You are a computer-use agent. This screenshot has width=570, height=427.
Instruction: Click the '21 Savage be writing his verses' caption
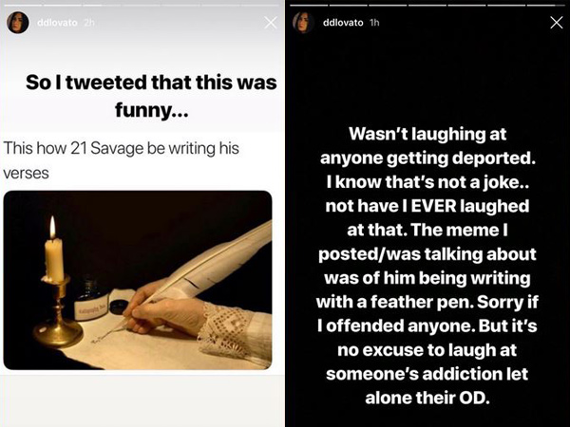tap(121, 158)
